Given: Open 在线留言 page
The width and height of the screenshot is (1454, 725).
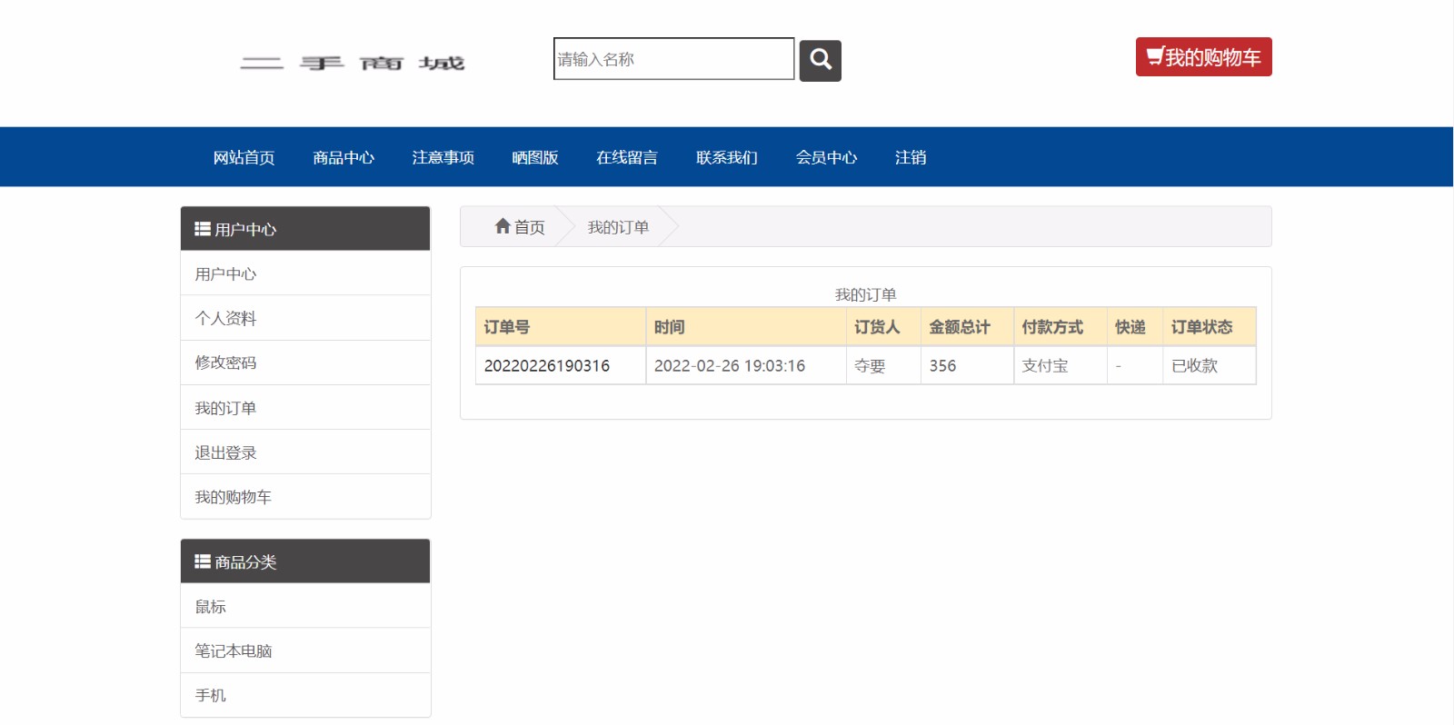Looking at the screenshot, I should (626, 157).
